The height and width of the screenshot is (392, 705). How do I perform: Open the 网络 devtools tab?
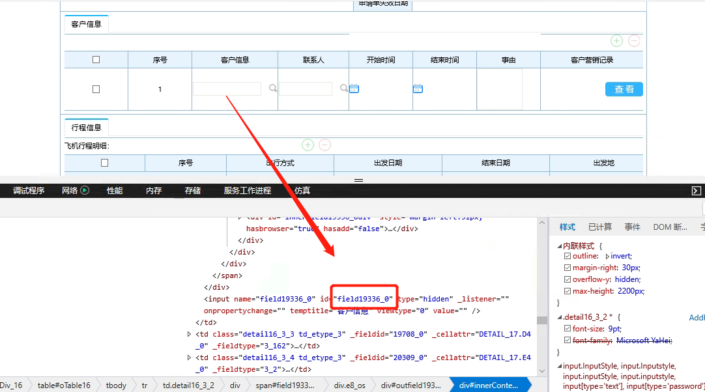tap(70, 191)
